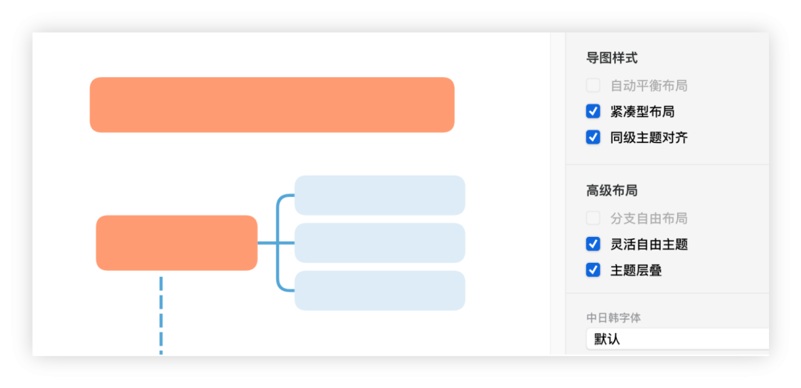Uncheck the 灵活自由主题 checkbox
801x388 pixels.
click(x=593, y=244)
